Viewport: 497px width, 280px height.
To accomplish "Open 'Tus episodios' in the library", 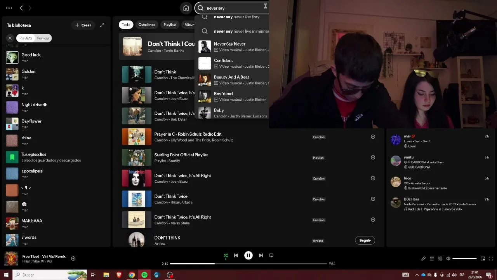I will click(56, 157).
